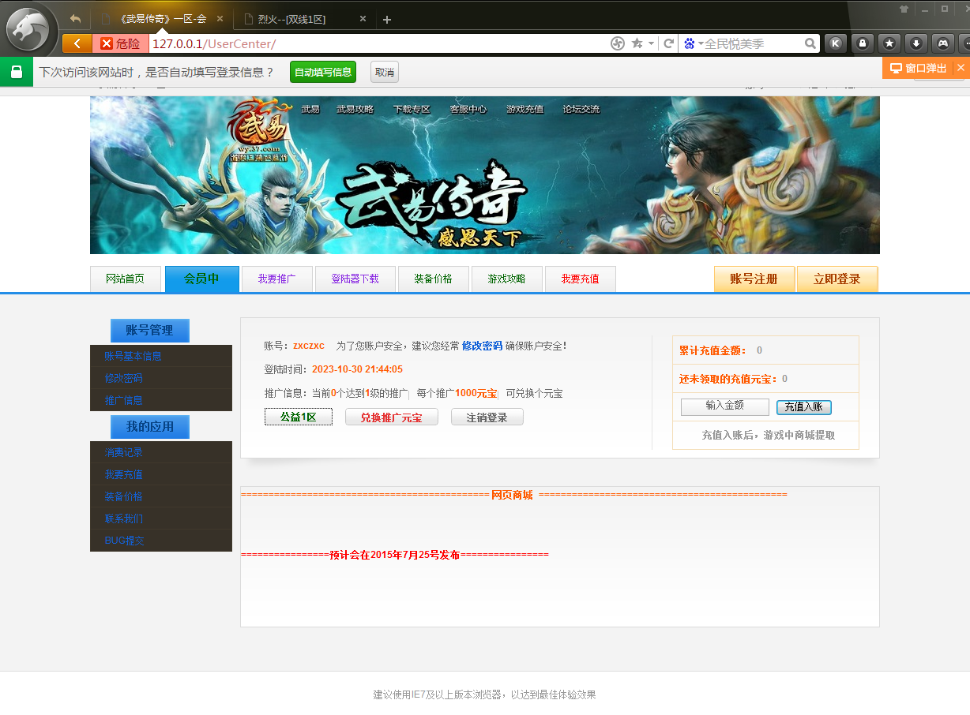Image resolution: width=970 pixels, height=715 pixels.
Task: Open the 我要推广 tab
Action: point(276,279)
